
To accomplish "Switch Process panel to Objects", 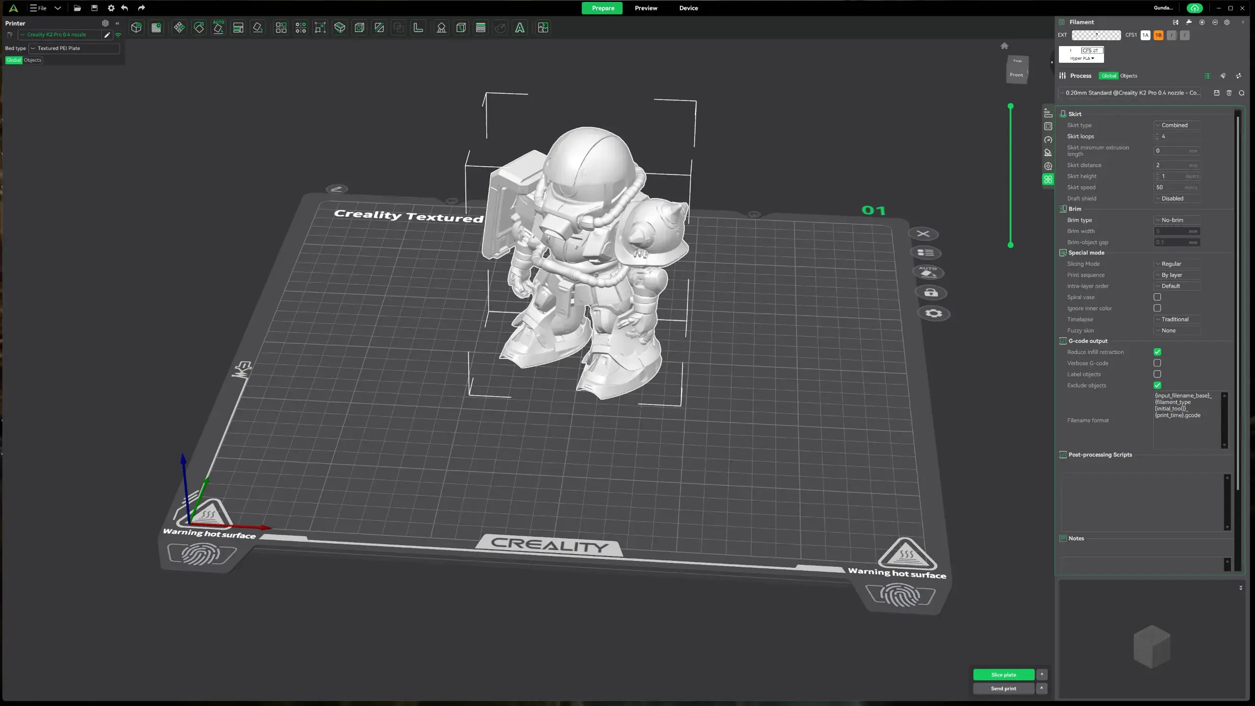I will tap(1129, 76).
